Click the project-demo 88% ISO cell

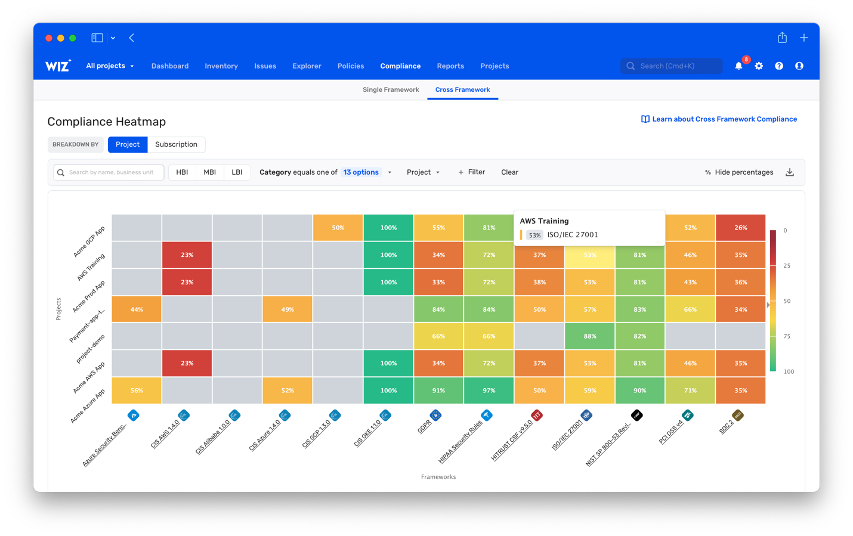(x=589, y=336)
